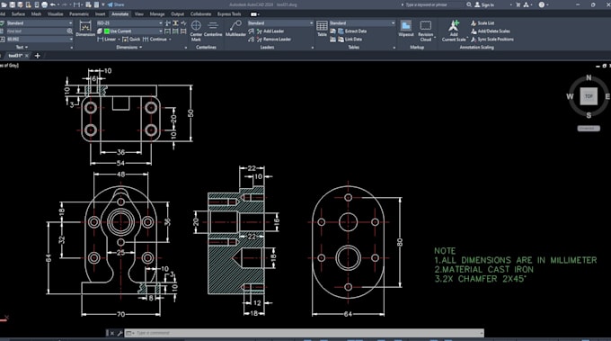Start the Continue dimension tool
Viewport: 611px width, 341px height.
[155, 40]
